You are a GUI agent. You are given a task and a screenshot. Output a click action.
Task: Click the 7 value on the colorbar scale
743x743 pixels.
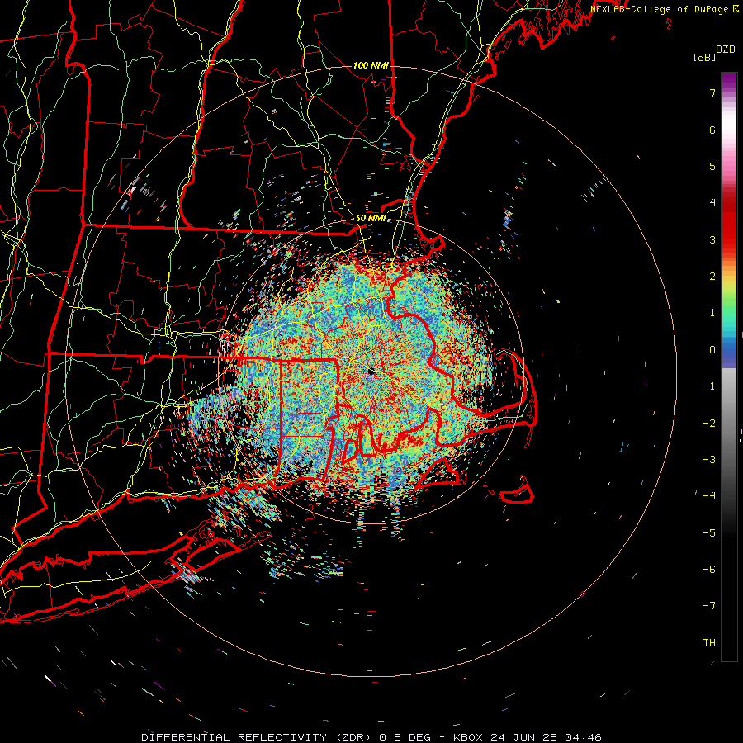tap(712, 92)
